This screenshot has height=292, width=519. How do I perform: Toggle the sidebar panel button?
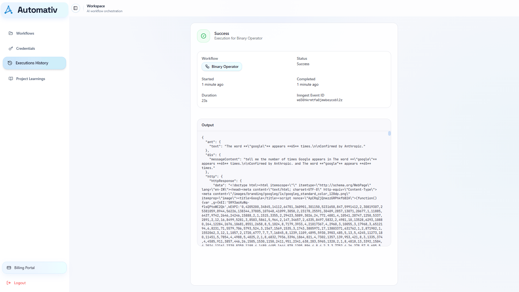click(x=75, y=8)
